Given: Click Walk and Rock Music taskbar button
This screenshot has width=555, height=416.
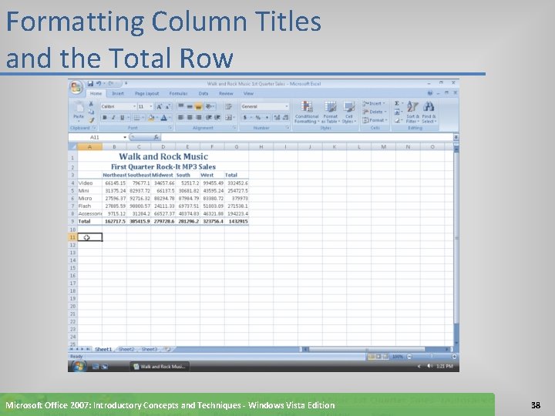Looking at the screenshot, I should pyautogui.click(x=160, y=367).
